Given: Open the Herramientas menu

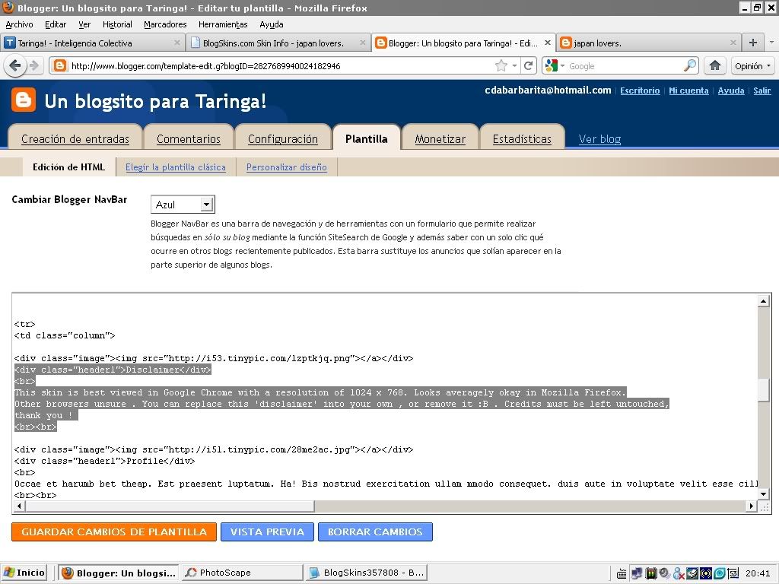Looking at the screenshot, I should click(223, 24).
